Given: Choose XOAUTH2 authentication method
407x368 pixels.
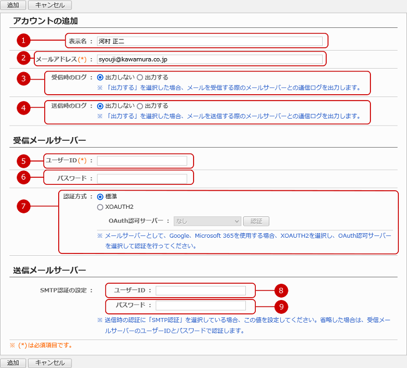Looking at the screenshot, I should 101,207.
